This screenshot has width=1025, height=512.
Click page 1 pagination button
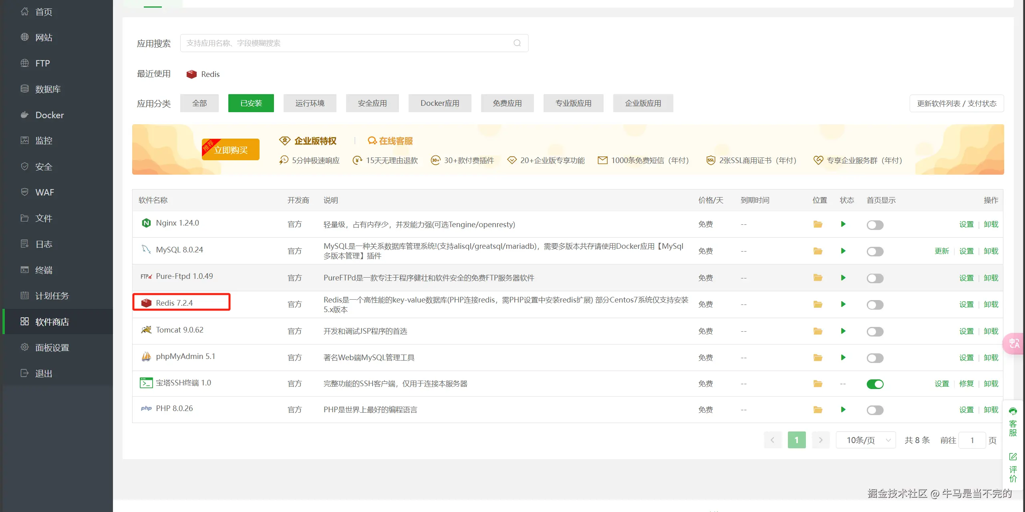(797, 440)
